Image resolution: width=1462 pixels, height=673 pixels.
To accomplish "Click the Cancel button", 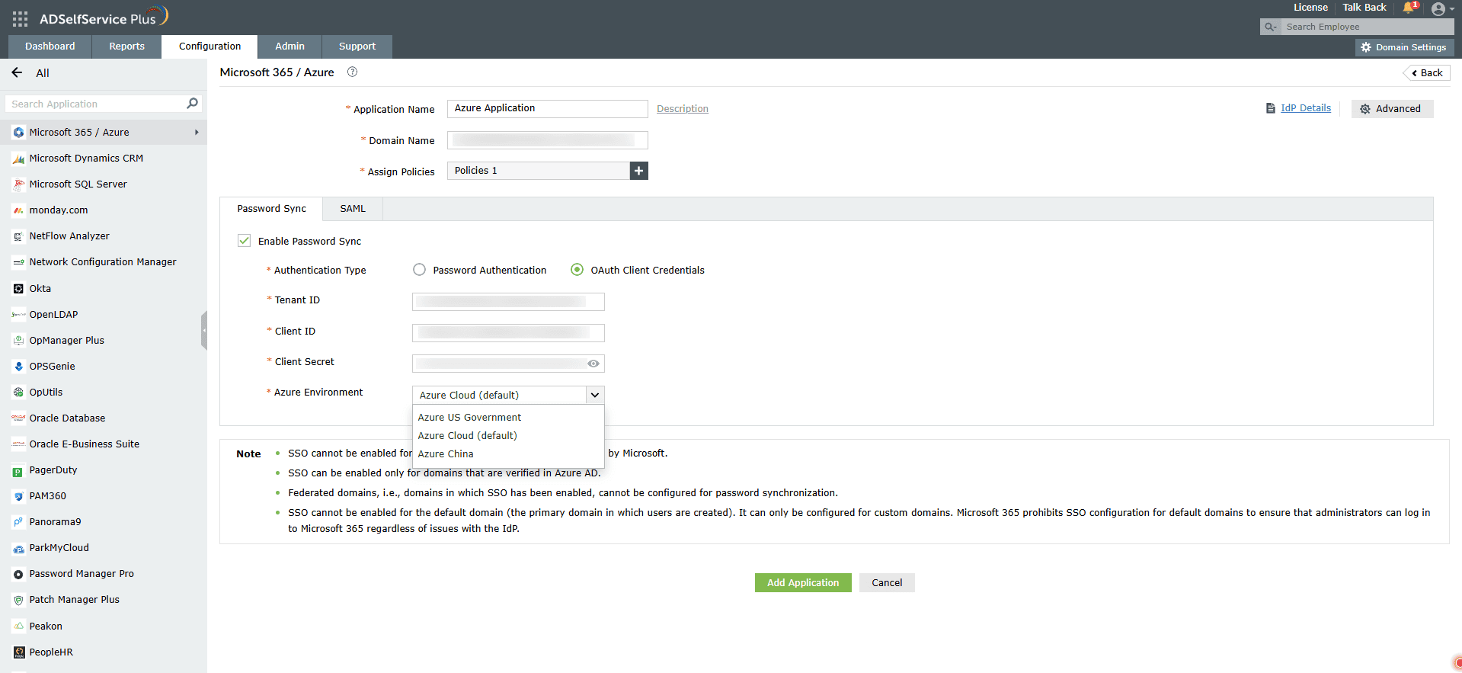I will [x=887, y=583].
